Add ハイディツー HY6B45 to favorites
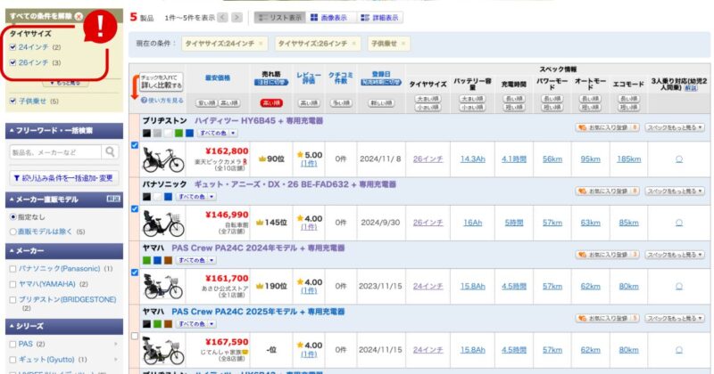 (x=608, y=127)
